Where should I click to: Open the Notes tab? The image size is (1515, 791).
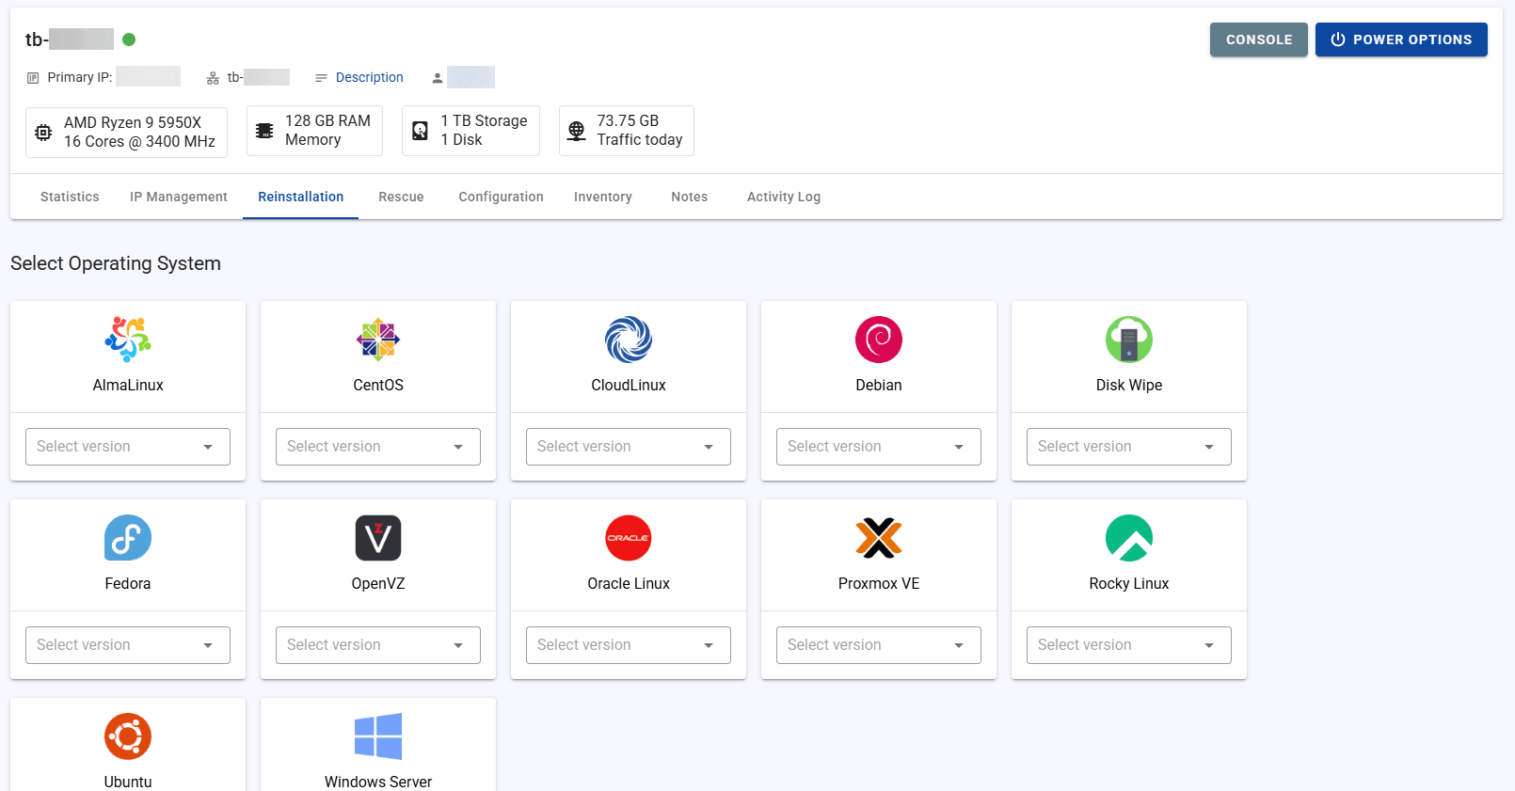[690, 197]
